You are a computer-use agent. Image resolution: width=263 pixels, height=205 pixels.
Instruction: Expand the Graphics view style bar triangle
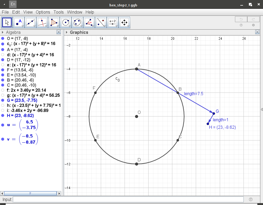pos(66,32)
